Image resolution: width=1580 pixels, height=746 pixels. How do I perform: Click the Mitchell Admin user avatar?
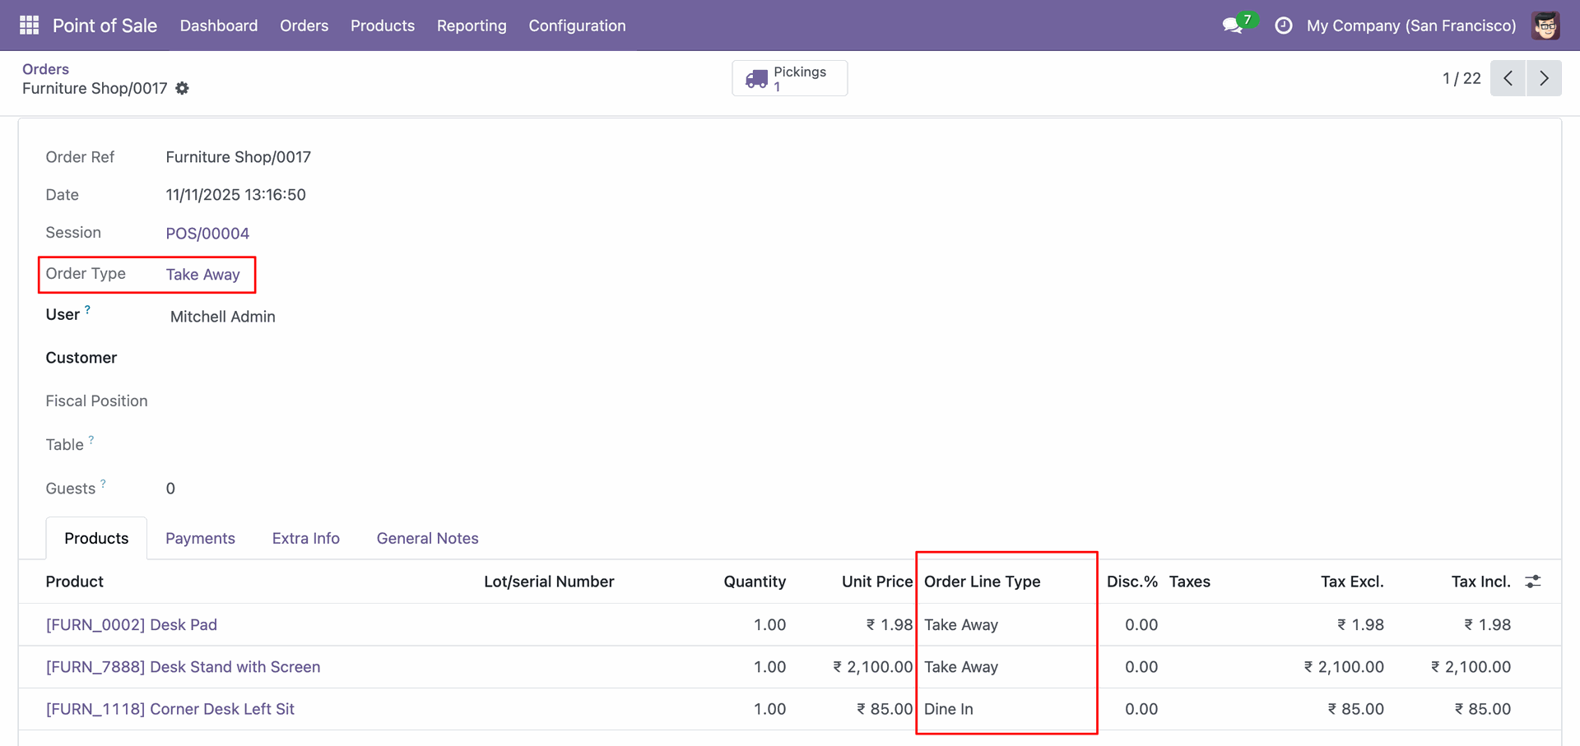[1545, 25]
